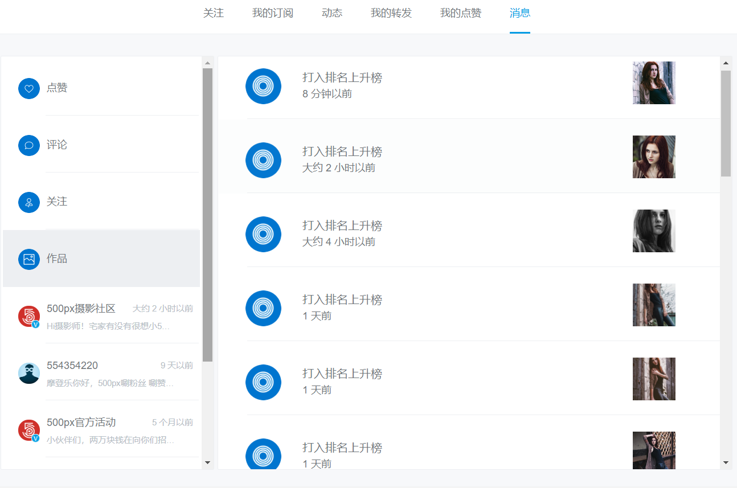Click message preview 小伙伴们,两万块钱在向你们招
Screen dimensions: 737x488
click(x=110, y=440)
